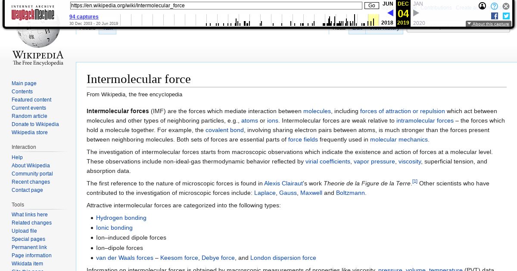Image resolution: width=517 pixels, height=271 pixels.
Task: Open Current events sidebar link
Action: pyautogui.click(x=29, y=108)
